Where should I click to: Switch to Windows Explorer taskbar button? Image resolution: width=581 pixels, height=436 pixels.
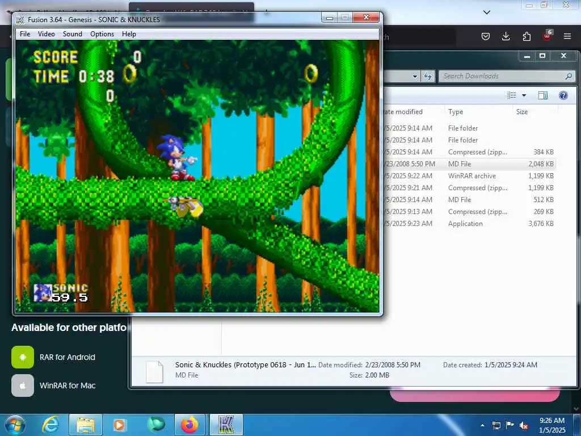86,425
